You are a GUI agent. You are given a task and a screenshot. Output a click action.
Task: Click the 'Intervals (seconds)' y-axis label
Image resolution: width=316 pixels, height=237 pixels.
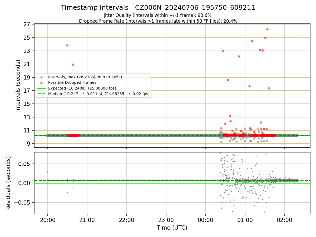coord(18,86)
